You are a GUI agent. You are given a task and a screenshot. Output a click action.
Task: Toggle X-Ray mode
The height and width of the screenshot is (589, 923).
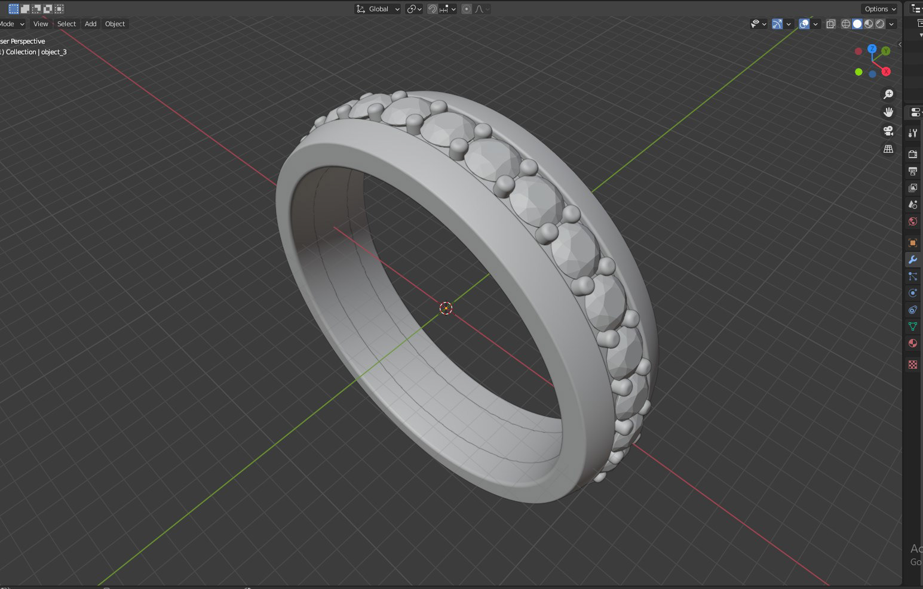(x=830, y=24)
